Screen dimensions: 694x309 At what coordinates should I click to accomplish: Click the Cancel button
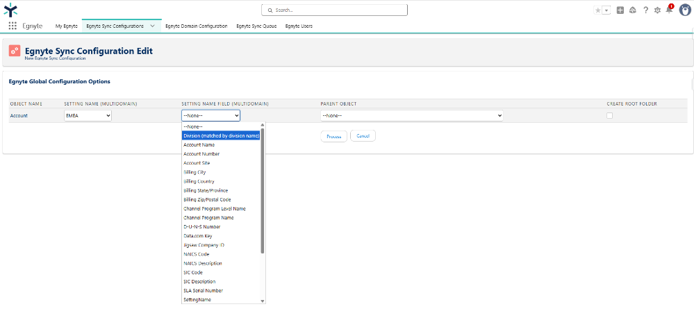[363, 136]
